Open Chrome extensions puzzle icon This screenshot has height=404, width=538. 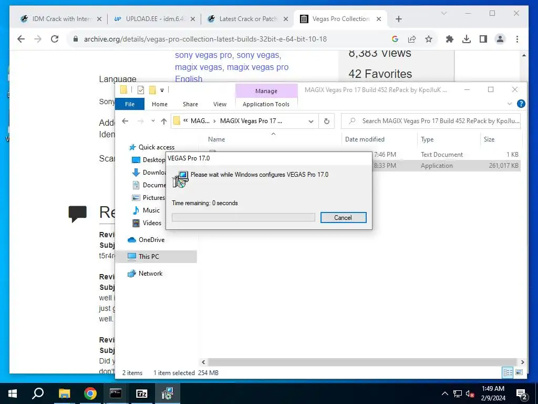[450, 39]
